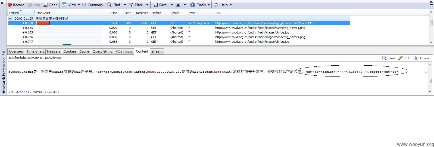Select dh_bg.jpg request at +0.747
The width and height of the screenshot is (434, 147).
click(x=179, y=42)
